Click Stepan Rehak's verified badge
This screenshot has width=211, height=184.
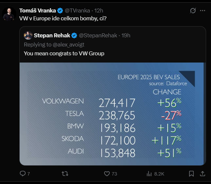point(74,35)
